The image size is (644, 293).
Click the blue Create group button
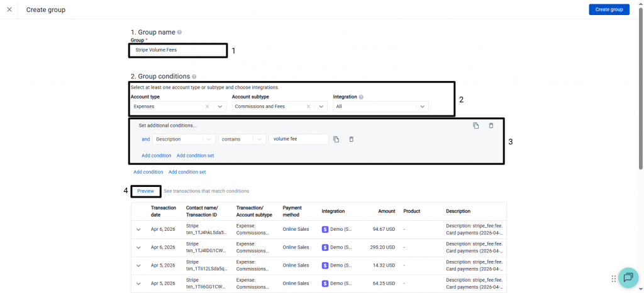[x=609, y=9]
